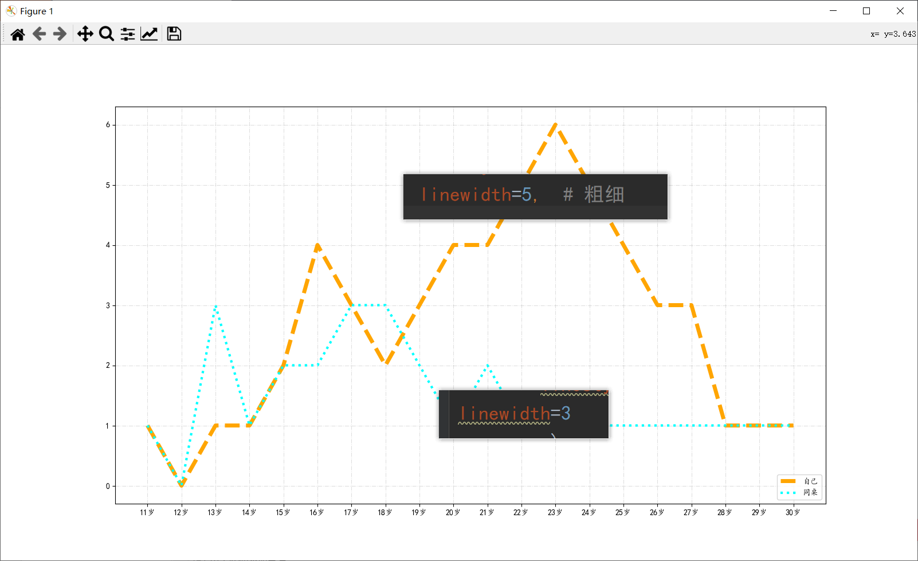Image resolution: width=918 pixels, height=561 pixels.
Task: Go forward to next view
Action: pyautogui.click(x=60, y=34)
